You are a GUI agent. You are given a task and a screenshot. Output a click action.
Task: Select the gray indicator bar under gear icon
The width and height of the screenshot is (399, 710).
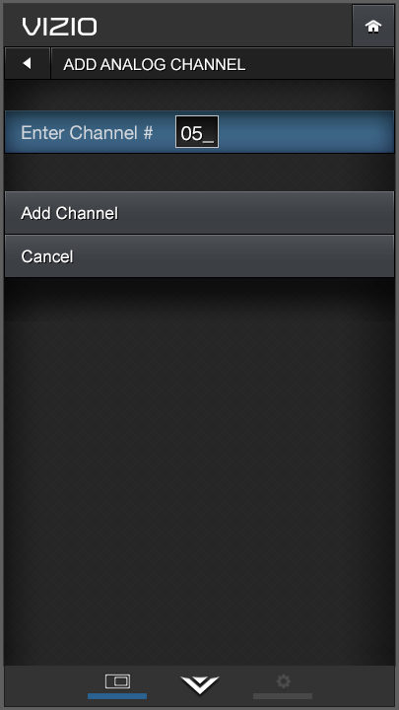283,696
